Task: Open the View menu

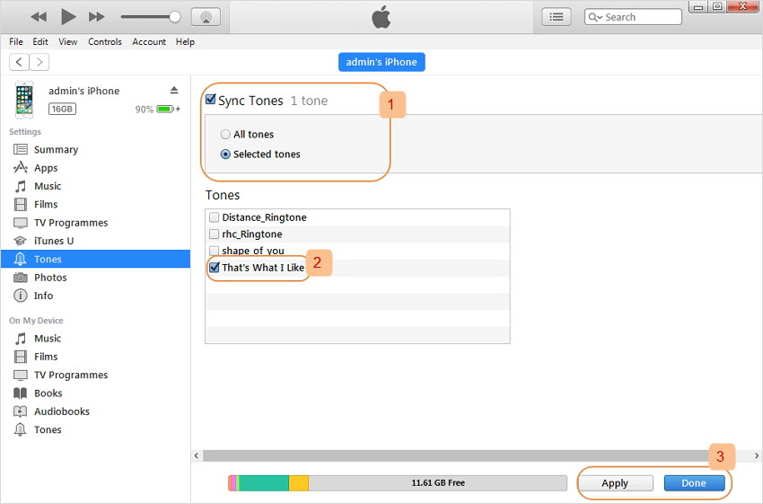Action: (68, 42)
